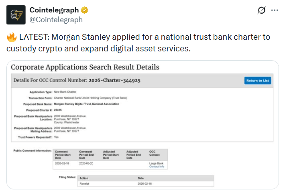Open the @Cointelegraph handle link
The image size is (287, 193).
click(56, 19)
